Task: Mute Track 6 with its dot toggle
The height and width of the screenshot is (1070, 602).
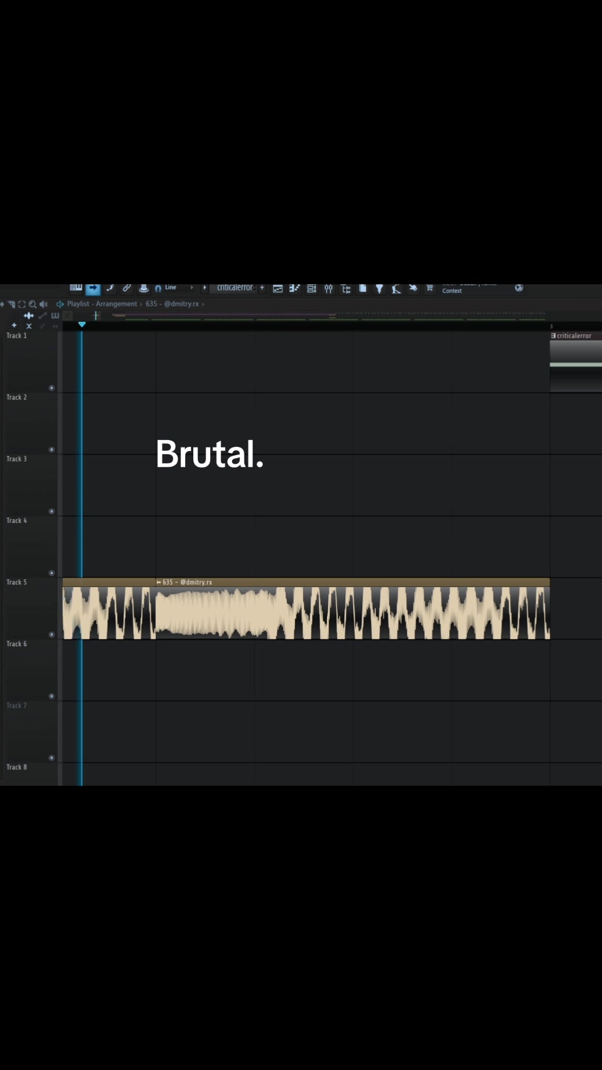Action: coord(52,697)
